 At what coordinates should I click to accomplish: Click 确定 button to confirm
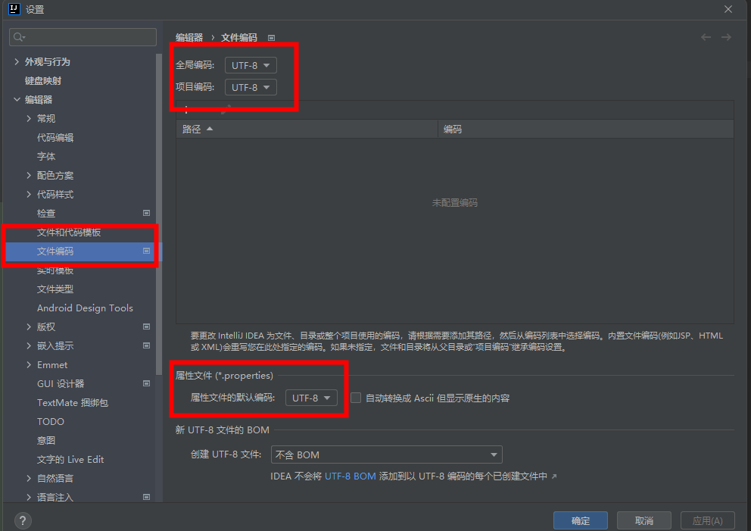(x=581, y=520)
